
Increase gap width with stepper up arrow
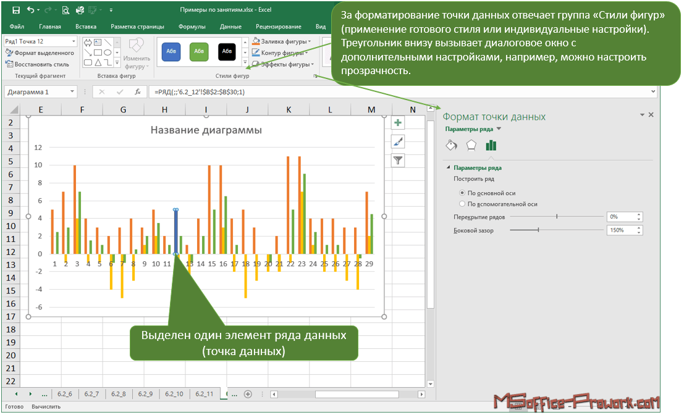pos(639,227)
